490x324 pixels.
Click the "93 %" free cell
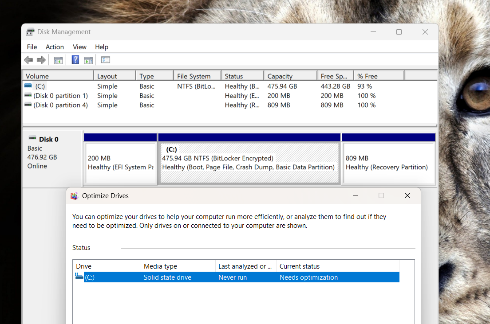coord(365,86)
